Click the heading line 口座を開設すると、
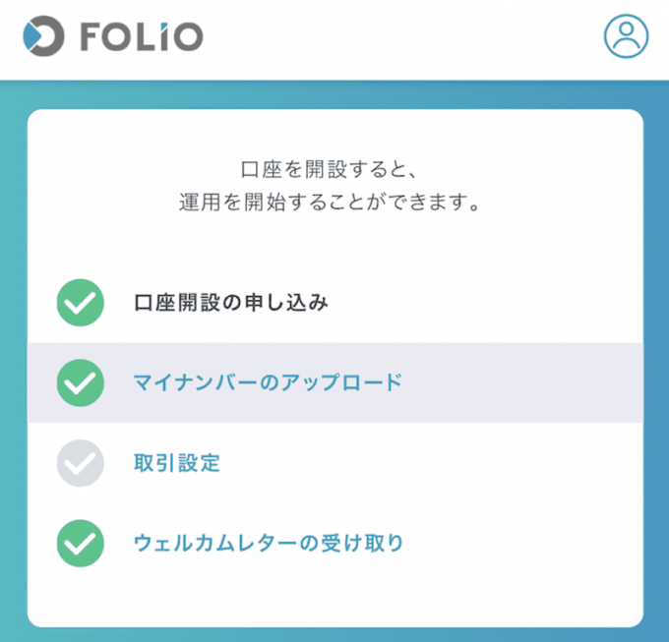 coord(328,170)
